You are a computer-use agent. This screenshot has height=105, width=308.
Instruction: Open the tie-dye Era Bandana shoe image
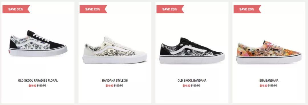pyautogui.click(x=269, y=52)
